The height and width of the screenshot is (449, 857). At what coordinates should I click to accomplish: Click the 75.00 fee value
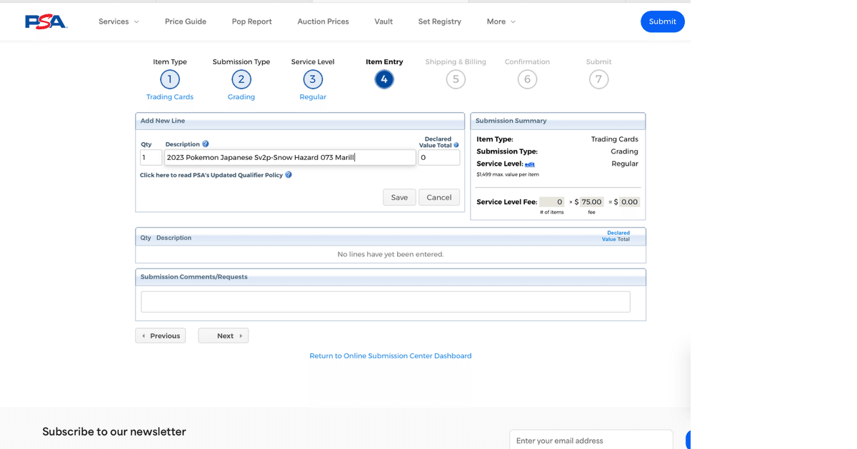coord(591,202)
